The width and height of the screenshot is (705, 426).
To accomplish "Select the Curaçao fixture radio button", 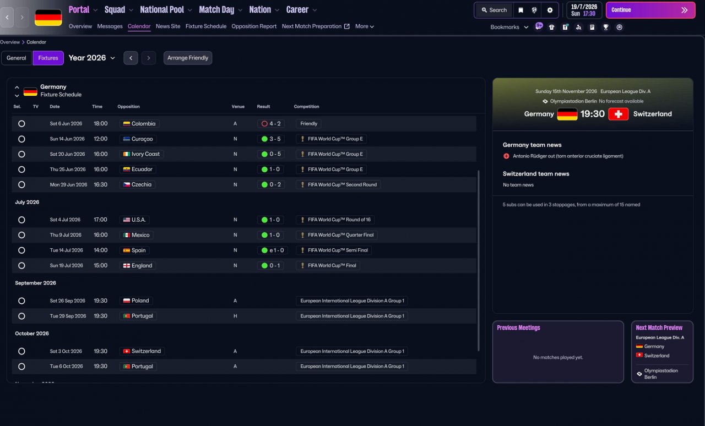I will coord(21,139).
